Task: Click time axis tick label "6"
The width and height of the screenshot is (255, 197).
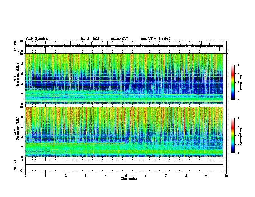Action: (x=146, y=176)
